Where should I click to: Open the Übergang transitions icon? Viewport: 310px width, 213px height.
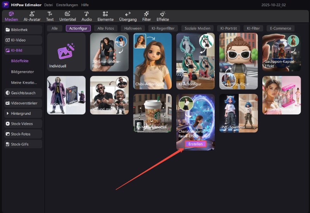[x=127, y=16]
